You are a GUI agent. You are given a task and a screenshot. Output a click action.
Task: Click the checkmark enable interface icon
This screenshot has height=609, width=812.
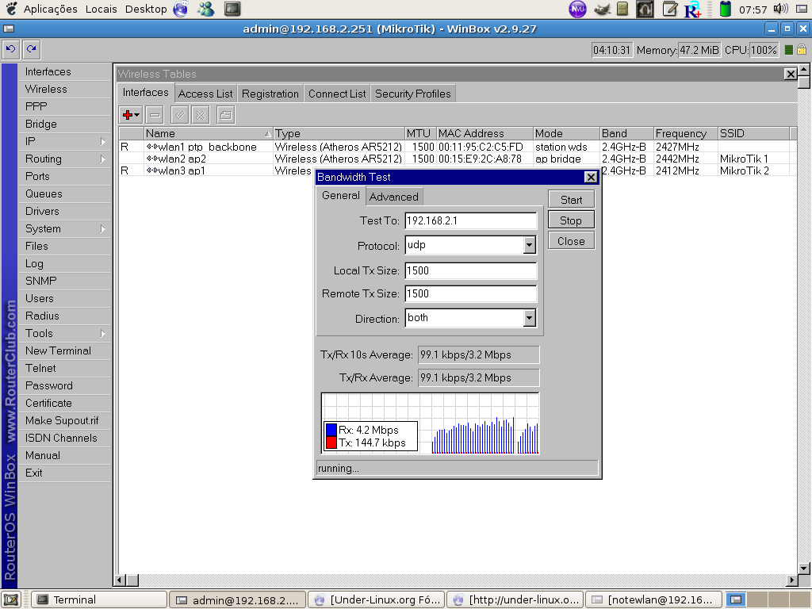[x=180, y=115]
